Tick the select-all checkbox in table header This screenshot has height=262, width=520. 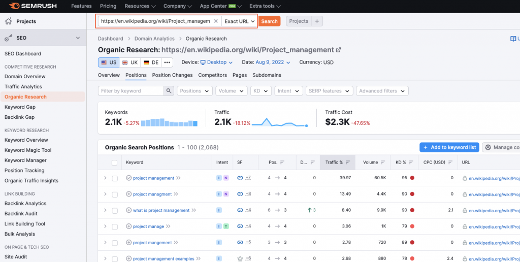pyautogui.click(x=114, y=162)
